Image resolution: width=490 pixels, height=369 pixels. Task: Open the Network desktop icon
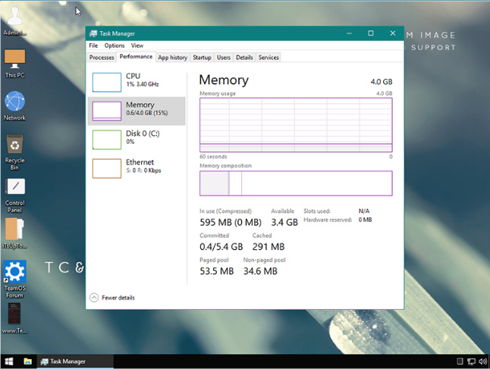pos(14,105)
